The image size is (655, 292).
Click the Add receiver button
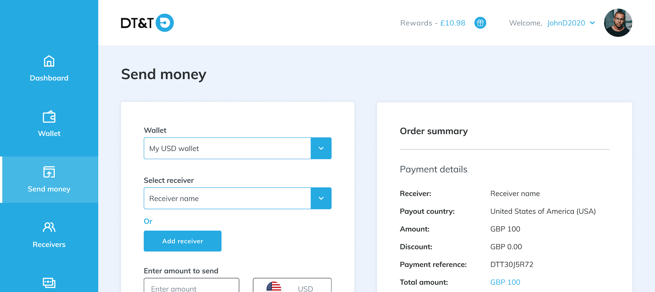pos(183,241)
